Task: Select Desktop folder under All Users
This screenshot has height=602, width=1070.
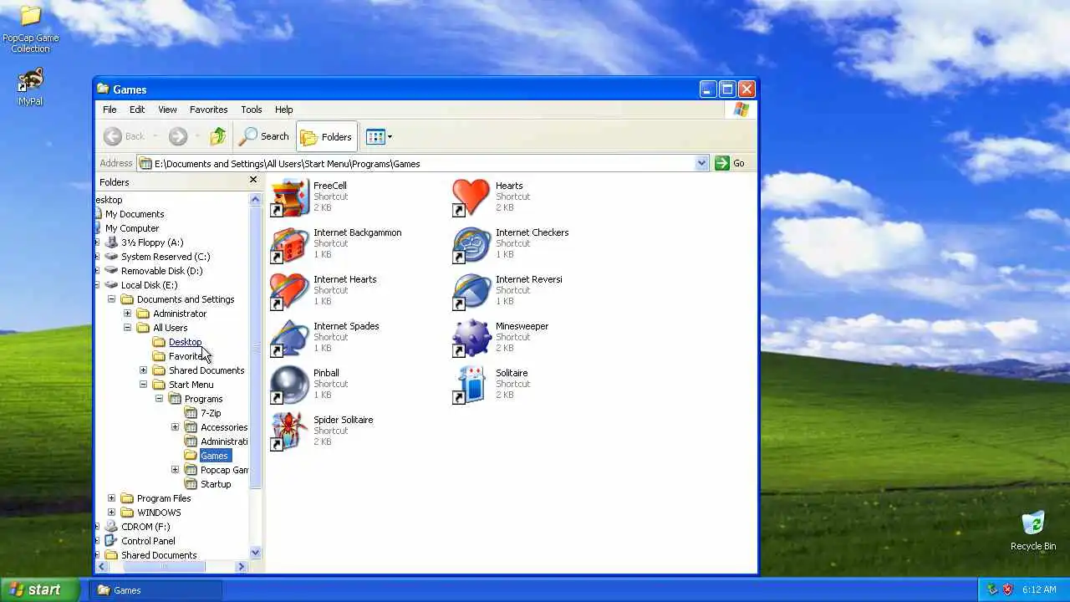Action: [x=185, y=342]
